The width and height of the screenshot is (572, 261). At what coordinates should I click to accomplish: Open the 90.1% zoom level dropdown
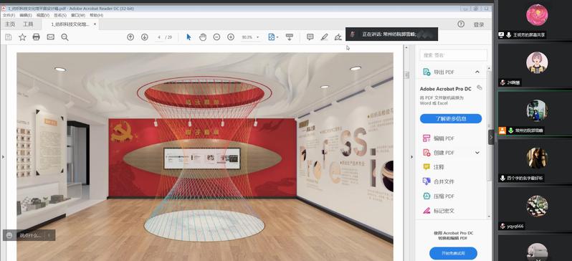click(250, 37)
